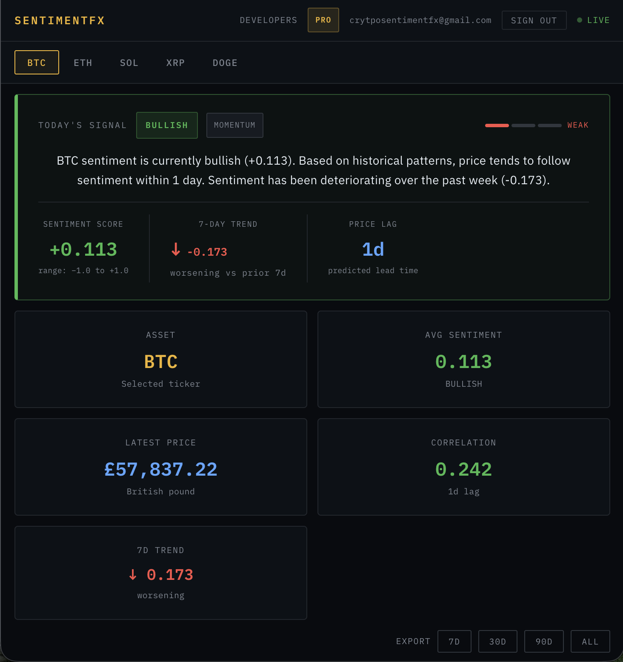
Task: Click the -0.173 seven-day trend value
Action: coord(207,252)
